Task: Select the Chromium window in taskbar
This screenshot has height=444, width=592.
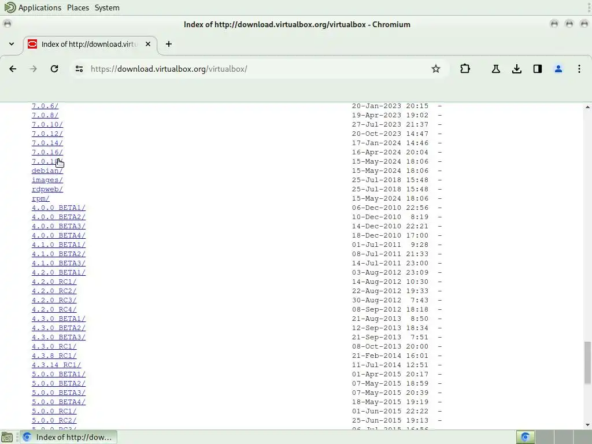Action: click(x=68, y=437)
